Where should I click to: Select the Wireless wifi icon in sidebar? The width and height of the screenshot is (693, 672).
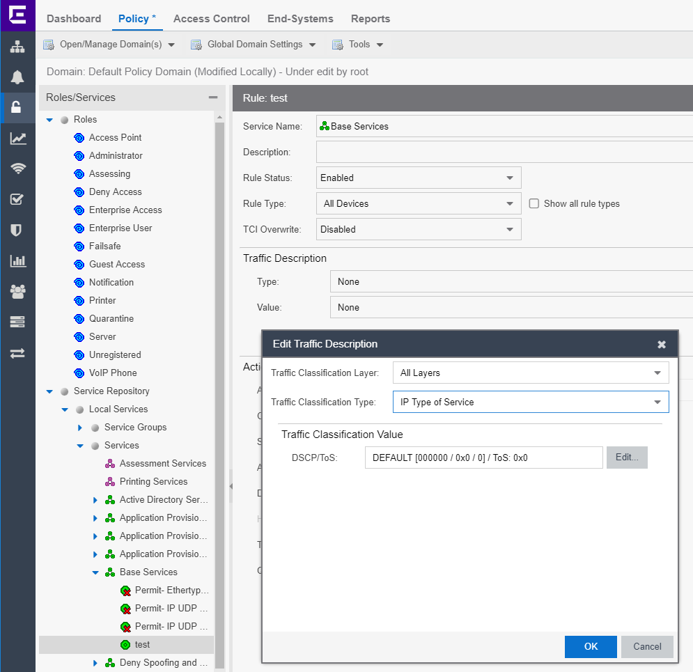pos(17,169)
